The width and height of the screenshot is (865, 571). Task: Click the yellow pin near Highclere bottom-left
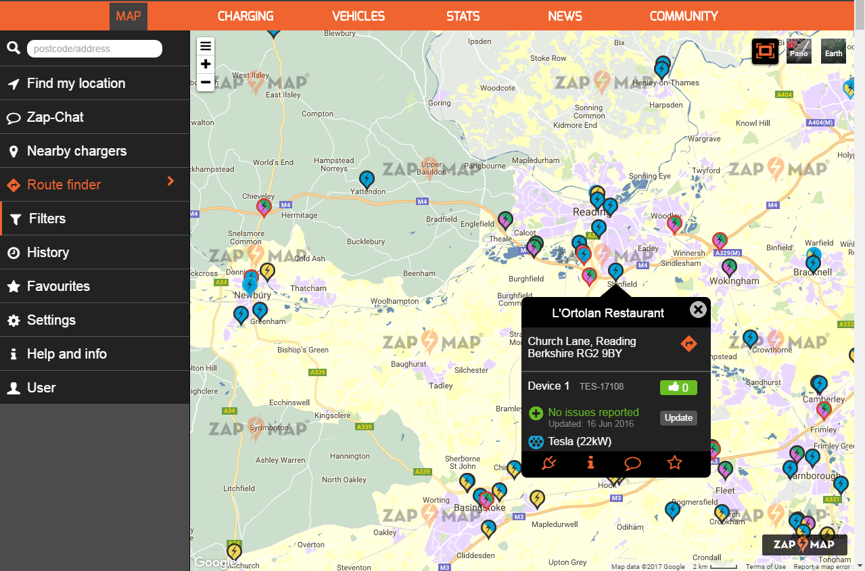pos(234,553)
